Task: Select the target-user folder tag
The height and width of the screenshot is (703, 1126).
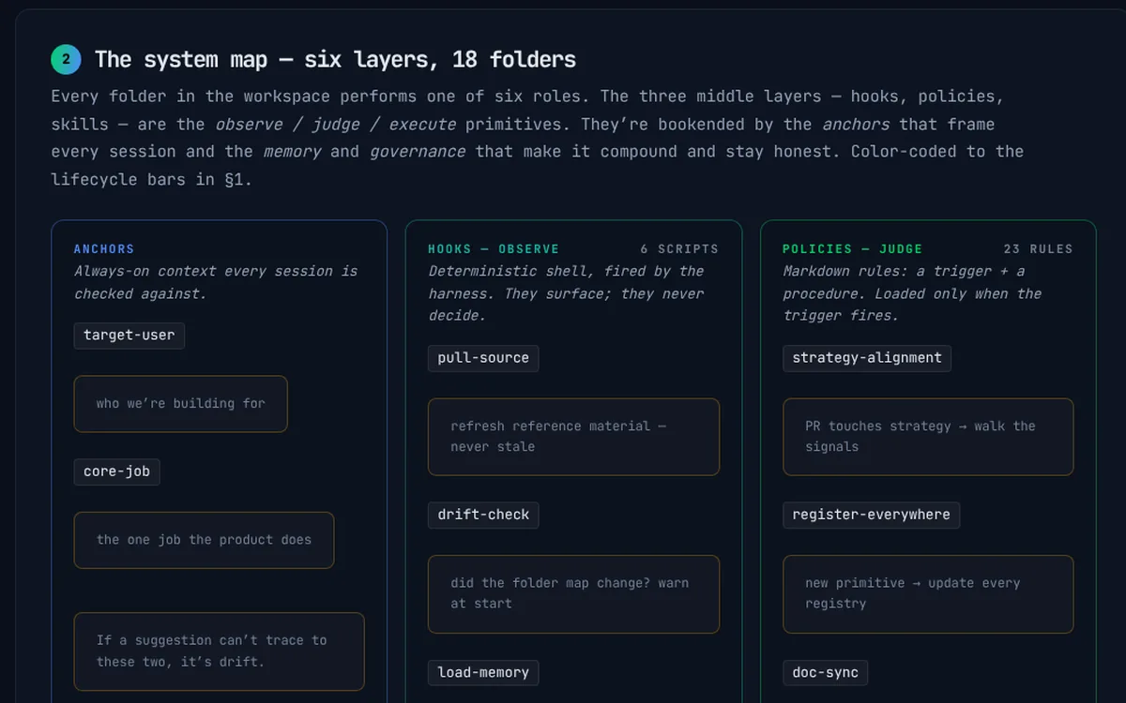Action: 129,336
